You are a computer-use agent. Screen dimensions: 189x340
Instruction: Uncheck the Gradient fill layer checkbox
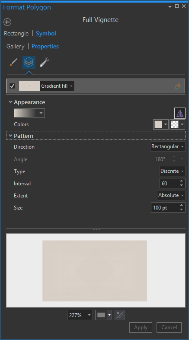[12, 86]
